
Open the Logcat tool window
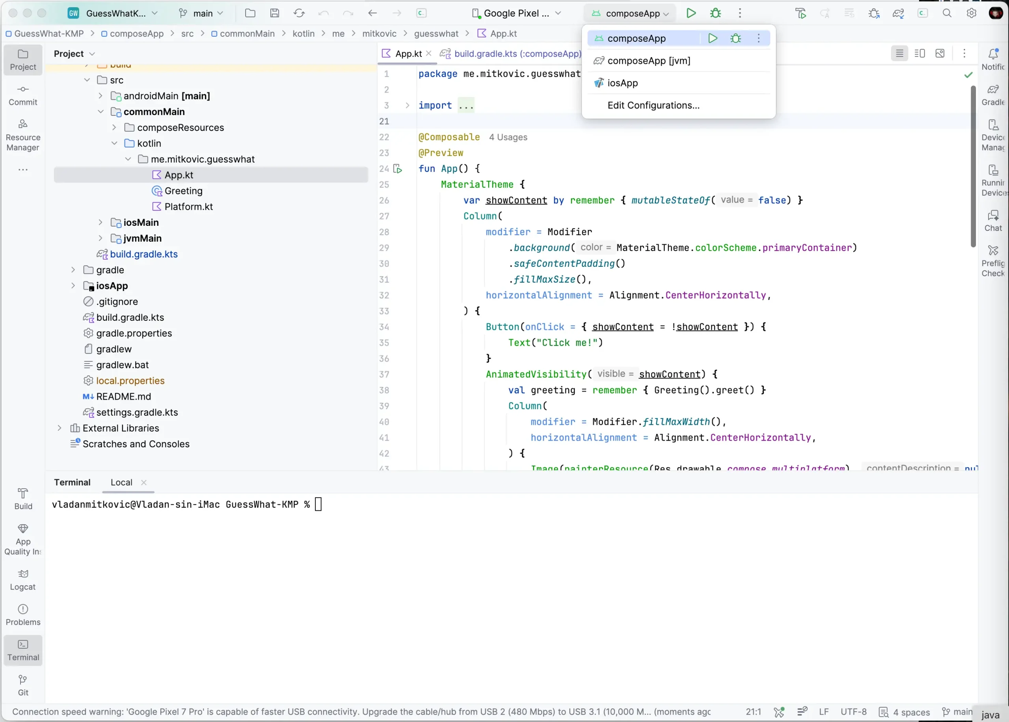click(x=23, y=579)
